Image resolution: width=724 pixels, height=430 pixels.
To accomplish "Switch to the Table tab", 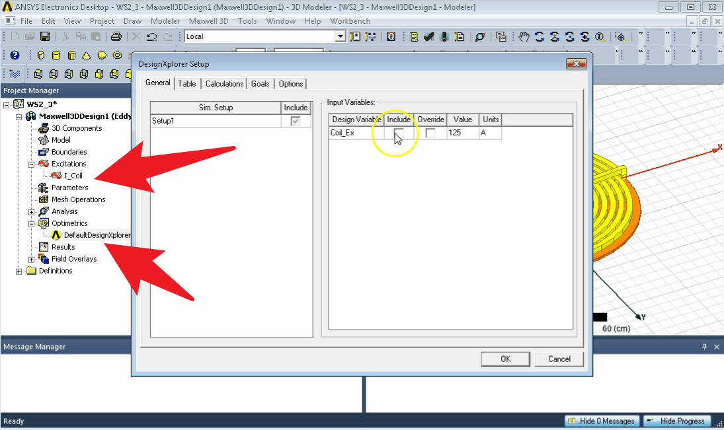I will 187,83.
